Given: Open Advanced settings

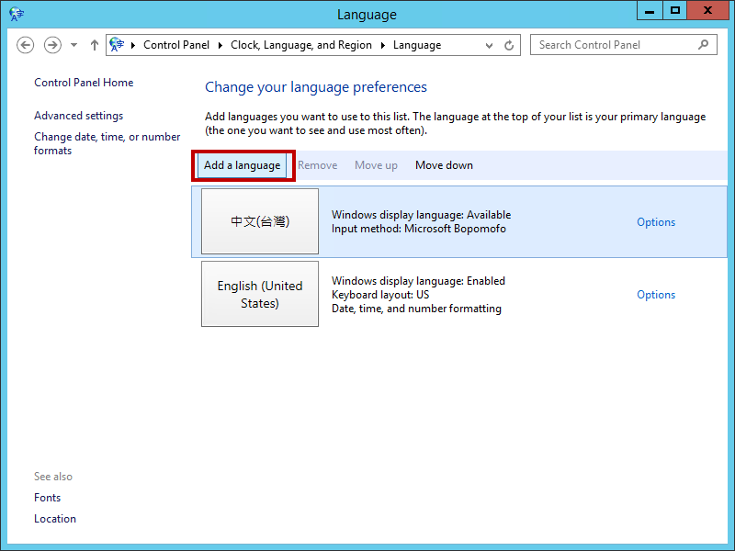Looking at the screenshot, I should pyautogui.click(x=78, y=116).
